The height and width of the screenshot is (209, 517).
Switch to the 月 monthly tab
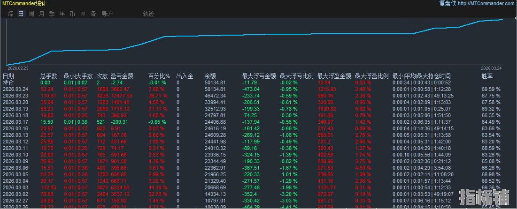[x=41, y=14]
